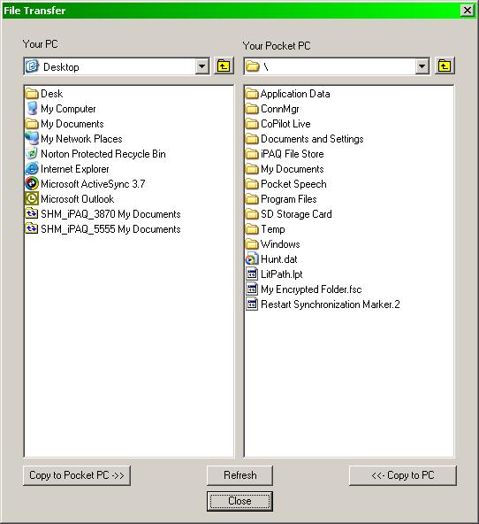The width and height of the screenshot is (479, 524).
Task: Select the Microsoft ActiveSync 3.7 icon
Action: coord(32,184)
